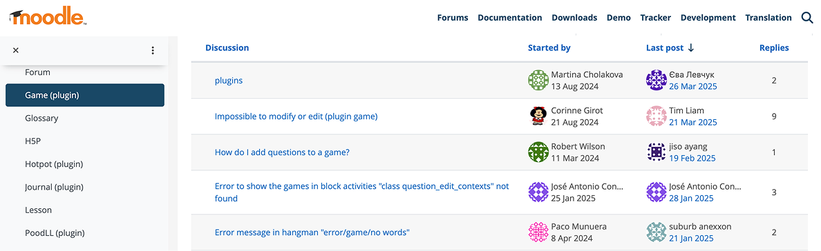Click Єва Левчук's purple avatar
The image size is (821, 251).
tap(656, 80)
